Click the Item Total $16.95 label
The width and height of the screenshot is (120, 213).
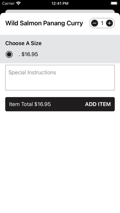[x=30, y=104]
